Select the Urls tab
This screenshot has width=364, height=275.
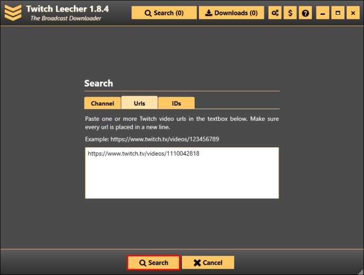(x=139, y=102)
